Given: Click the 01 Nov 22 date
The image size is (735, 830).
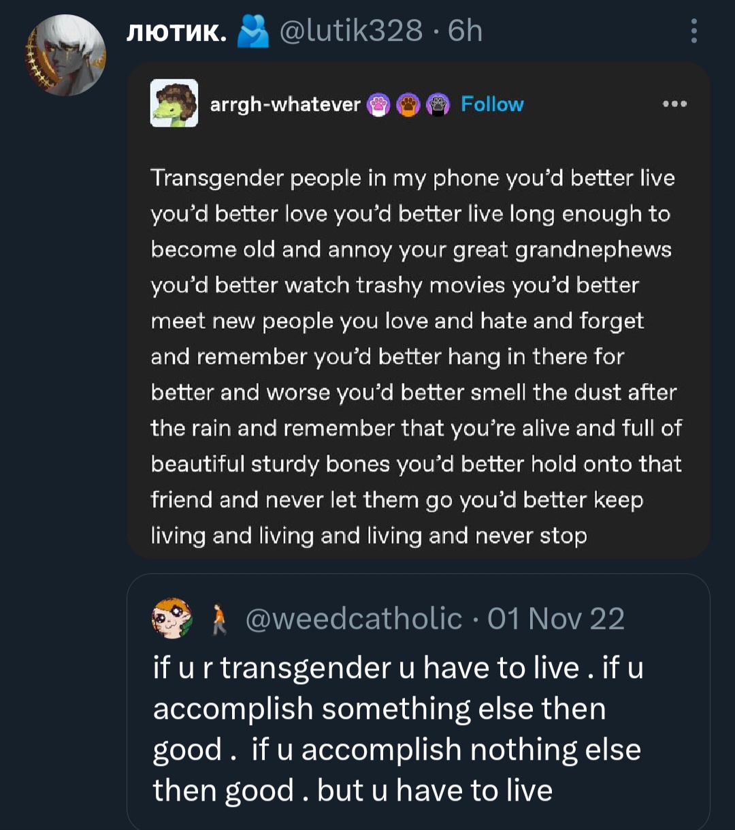Looking at the screenshot, I should 555,619.
